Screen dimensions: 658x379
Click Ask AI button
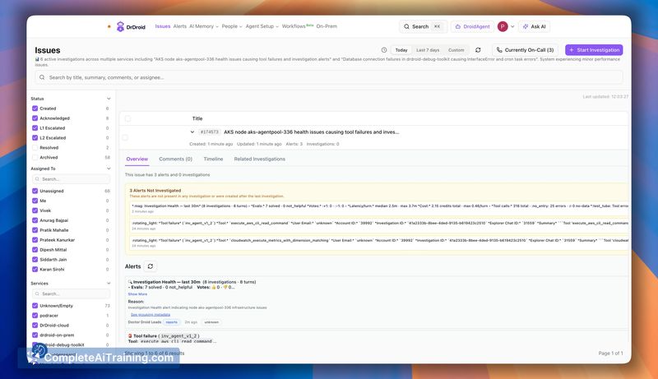(534, 26)
